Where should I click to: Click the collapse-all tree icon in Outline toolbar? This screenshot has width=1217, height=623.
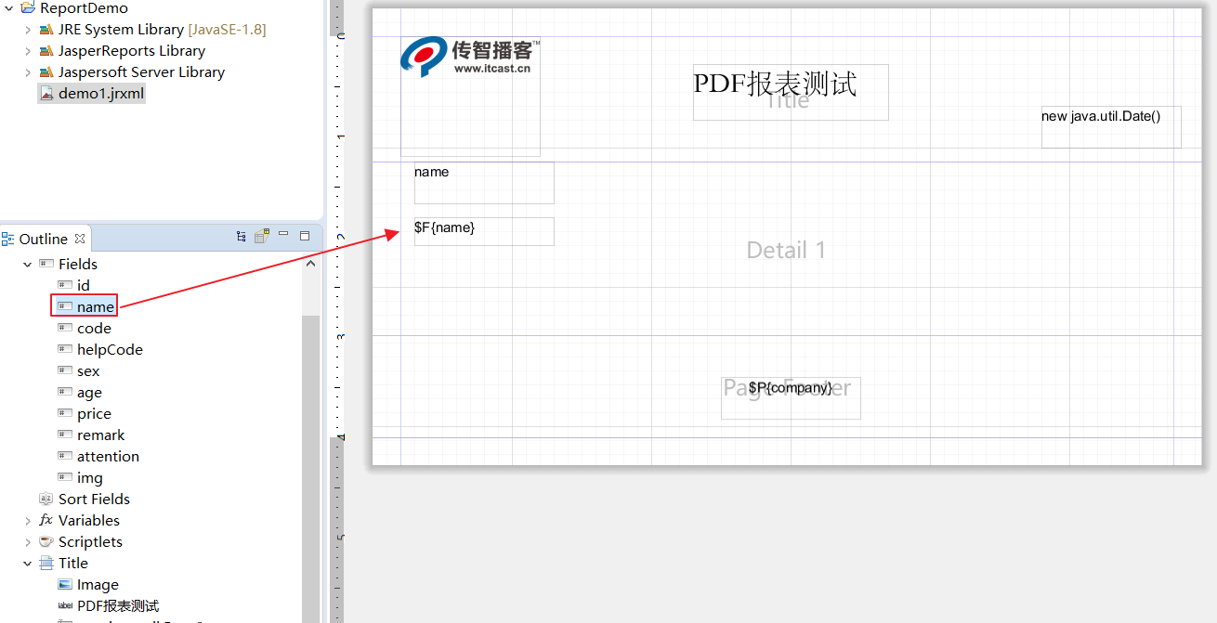coord(240,236)
